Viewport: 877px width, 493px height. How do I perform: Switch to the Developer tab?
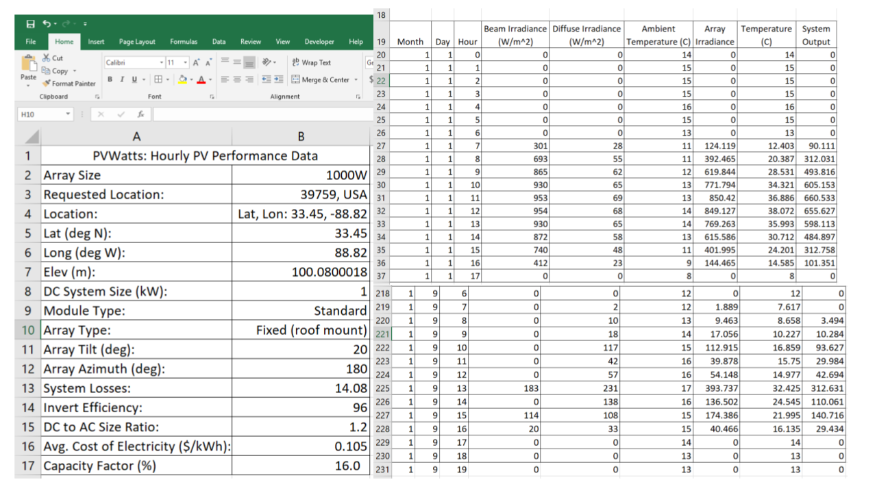[319, 42]
